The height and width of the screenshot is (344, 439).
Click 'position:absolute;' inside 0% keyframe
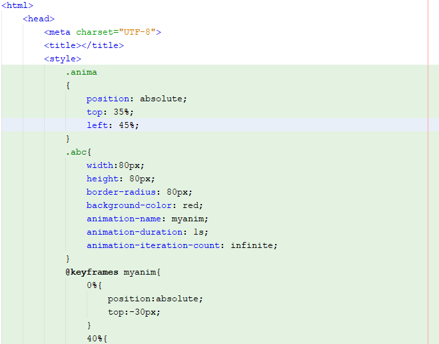coord(155,299)
